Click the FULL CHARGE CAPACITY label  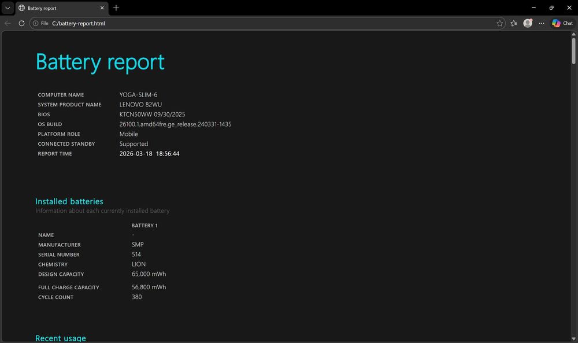(69, 287)
